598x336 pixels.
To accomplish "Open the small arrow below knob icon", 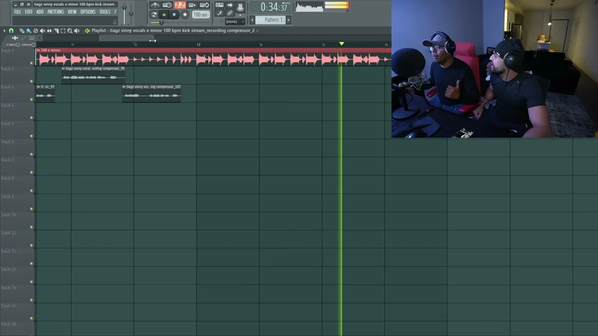I will pos(240,15).
